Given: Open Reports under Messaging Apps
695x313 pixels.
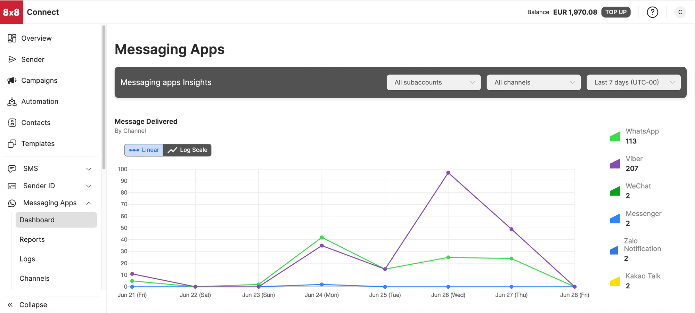Looking at the screenshot, I should 32,239.
